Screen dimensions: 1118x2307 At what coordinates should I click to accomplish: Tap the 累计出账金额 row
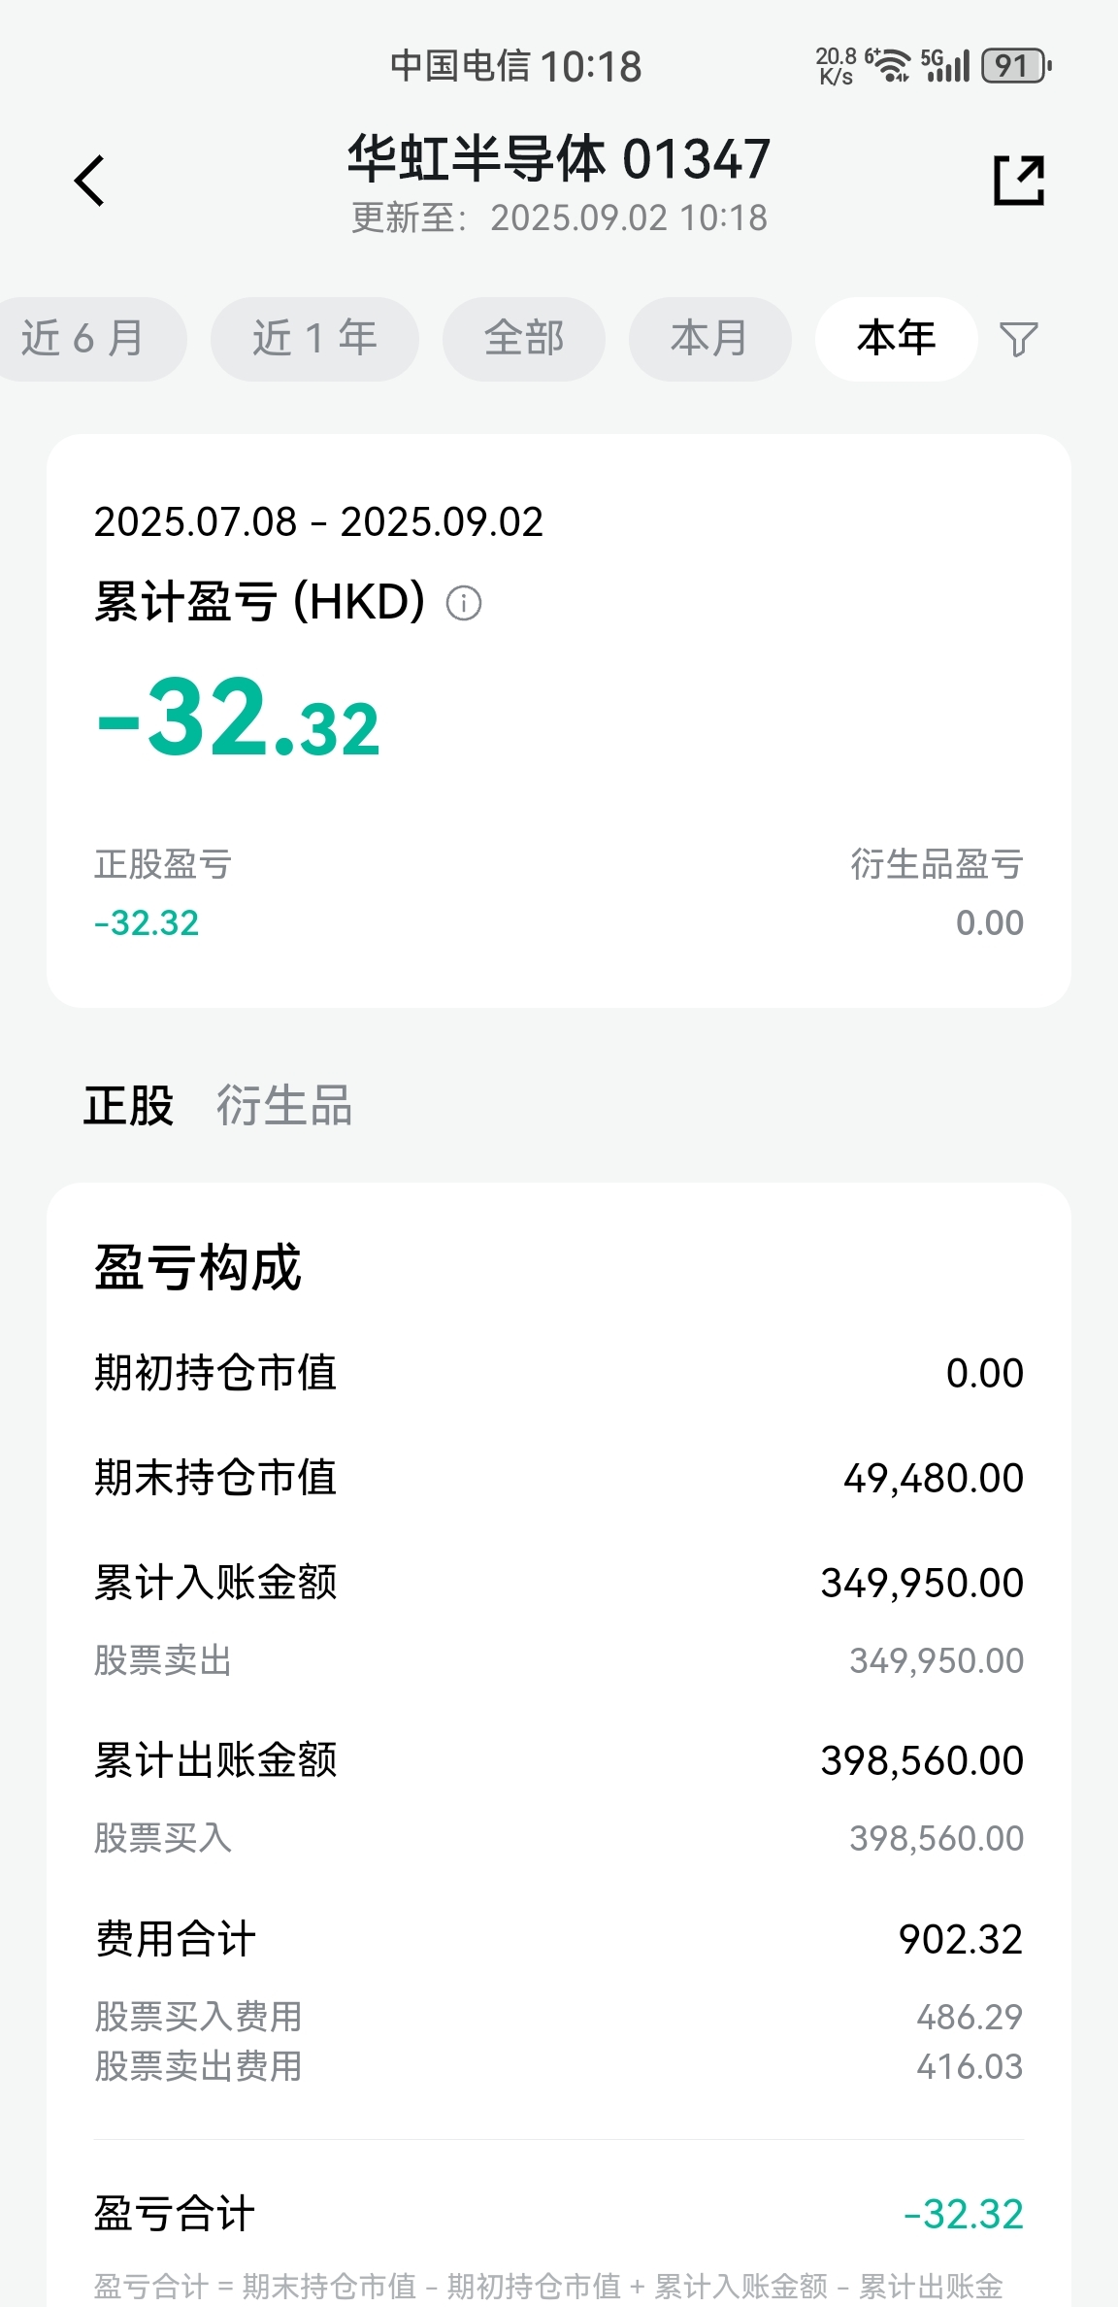pos(559,1760)
